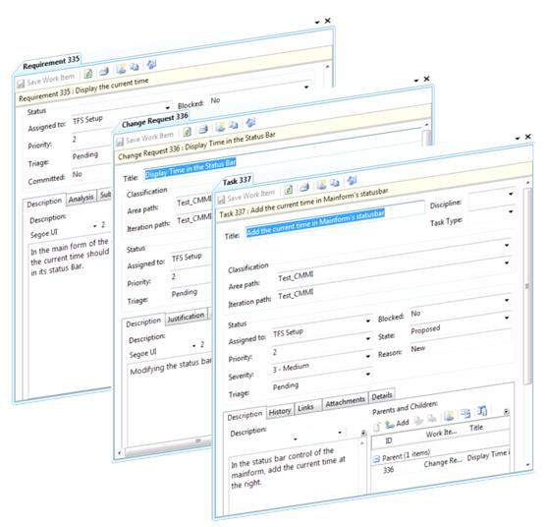Open the Details tab in Task 337

tap(382, 396)
